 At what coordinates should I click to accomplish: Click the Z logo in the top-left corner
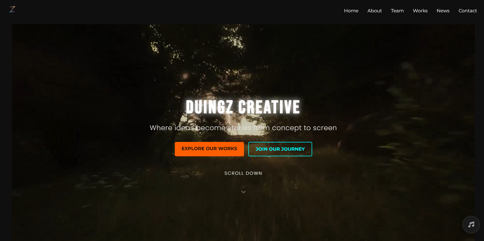pos(12,9)
